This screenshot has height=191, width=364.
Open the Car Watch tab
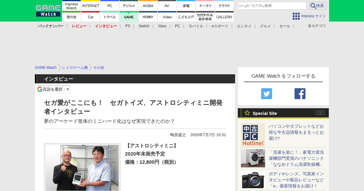pos(91,16)
